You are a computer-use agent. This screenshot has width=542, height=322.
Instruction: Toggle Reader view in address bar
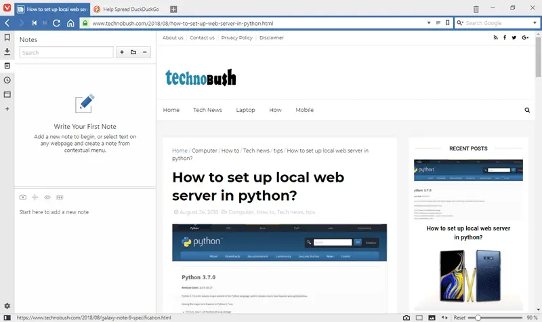point(438,23)
